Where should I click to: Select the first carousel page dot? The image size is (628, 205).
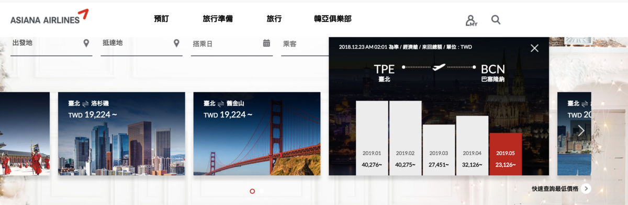pos(252,191)
